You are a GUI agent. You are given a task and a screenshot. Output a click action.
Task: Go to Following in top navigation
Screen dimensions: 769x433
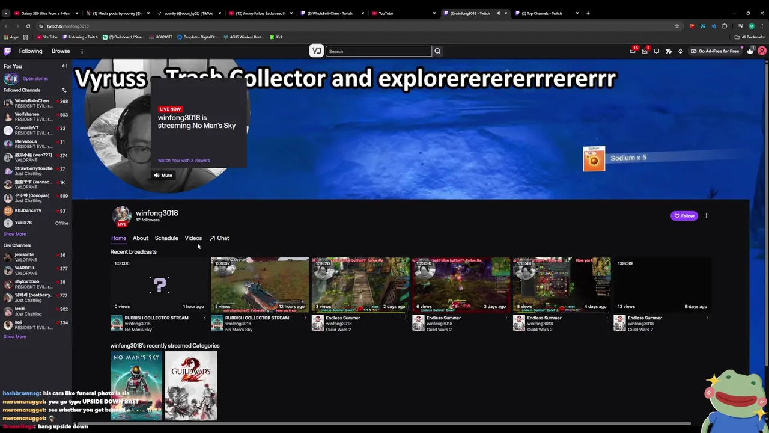coord(31,51)
